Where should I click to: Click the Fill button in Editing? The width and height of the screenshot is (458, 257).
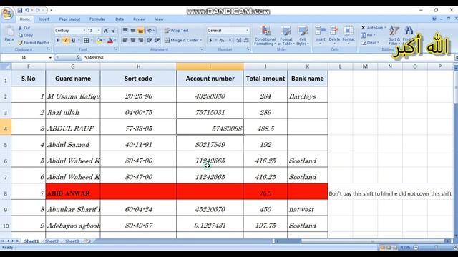click(369, 35)
